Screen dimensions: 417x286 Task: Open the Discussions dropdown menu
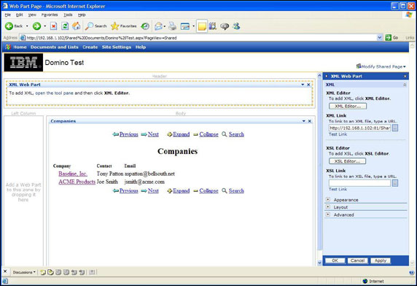click(x=24, y=272)
